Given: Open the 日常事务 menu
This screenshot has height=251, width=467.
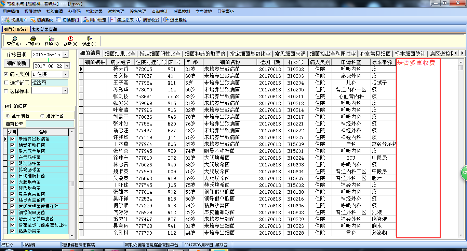Looking at the screenshot, I should [226, 11].
